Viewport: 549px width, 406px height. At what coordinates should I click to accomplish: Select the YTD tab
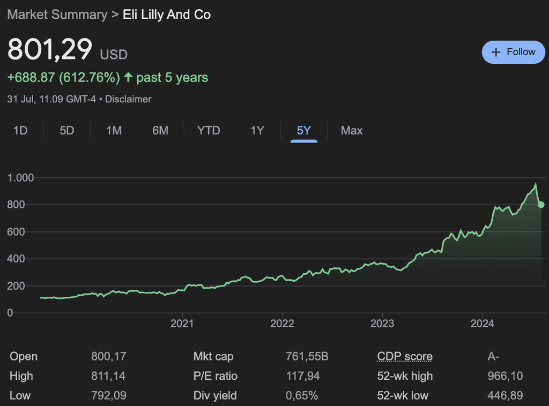coord(209,130)
